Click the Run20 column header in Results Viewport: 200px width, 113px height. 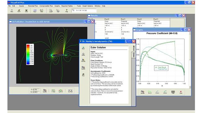click(x=113, y=19)
